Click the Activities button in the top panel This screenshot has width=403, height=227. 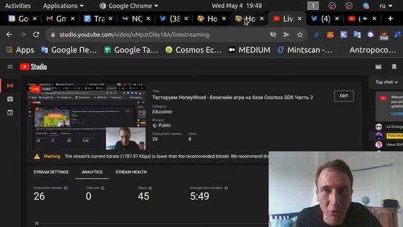click(18, 6)
